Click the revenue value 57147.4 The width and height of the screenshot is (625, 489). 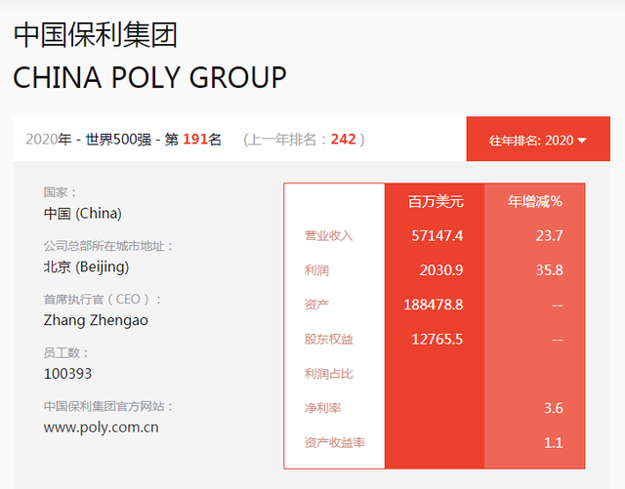click(437, 236)
